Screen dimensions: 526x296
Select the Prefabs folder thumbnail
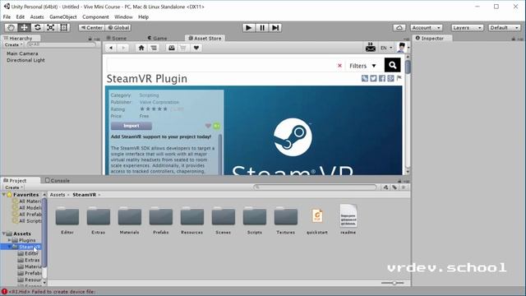coord(161,220)
